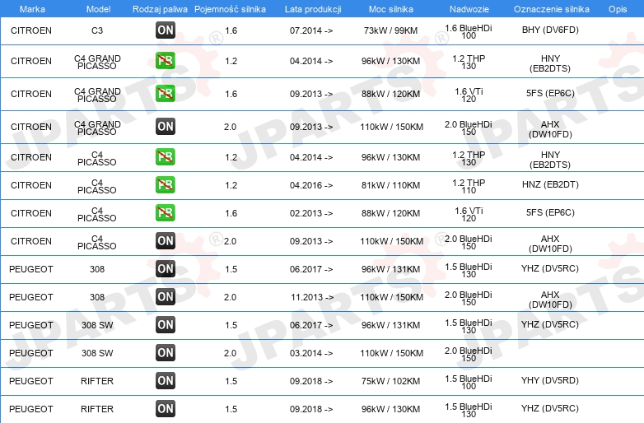Screen dimensions: 644x423
Task: Select the C3 model cell
Action: (x=97, y=30)
